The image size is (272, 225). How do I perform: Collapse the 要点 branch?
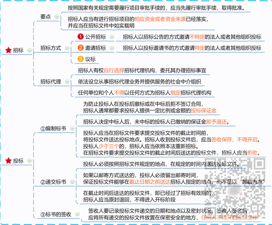click(57, 17)
